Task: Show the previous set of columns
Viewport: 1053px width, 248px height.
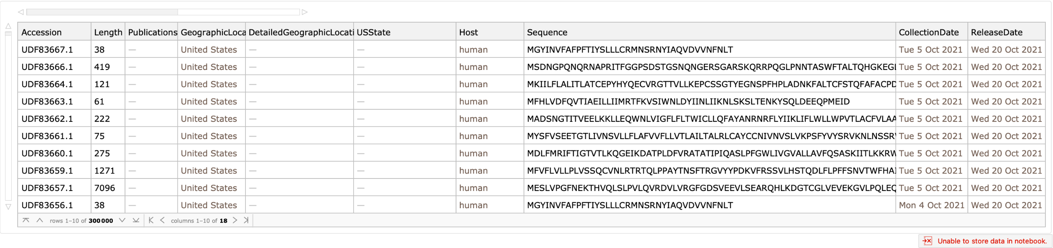Action: (x=162, y=220)
